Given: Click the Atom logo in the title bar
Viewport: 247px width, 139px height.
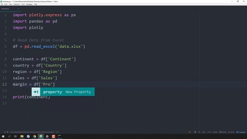Looking at the screenshot, I should pos(1,2).
